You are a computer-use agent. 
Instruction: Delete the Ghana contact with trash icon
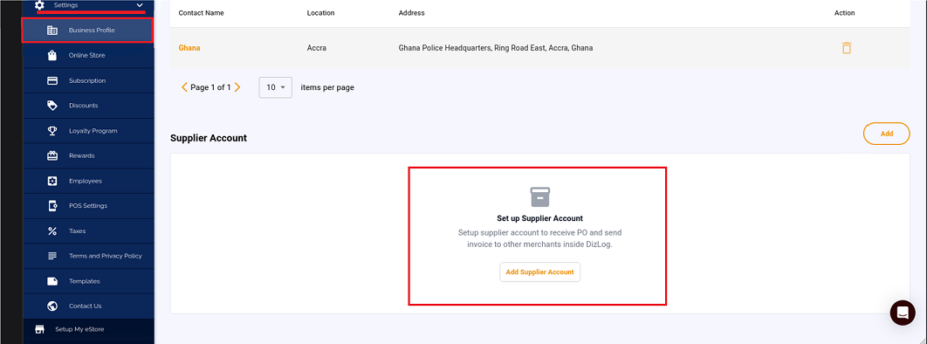click(847, 48)
